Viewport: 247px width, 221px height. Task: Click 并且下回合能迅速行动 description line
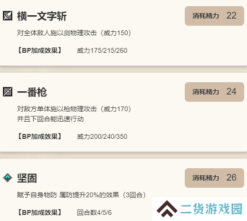(50, 119)
